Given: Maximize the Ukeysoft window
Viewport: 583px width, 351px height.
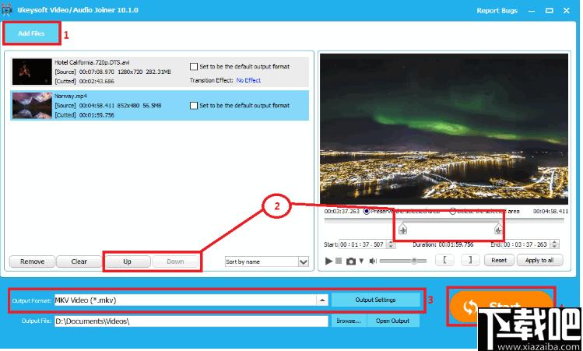Looking at the screenshot, I should [x=550, y=11].
